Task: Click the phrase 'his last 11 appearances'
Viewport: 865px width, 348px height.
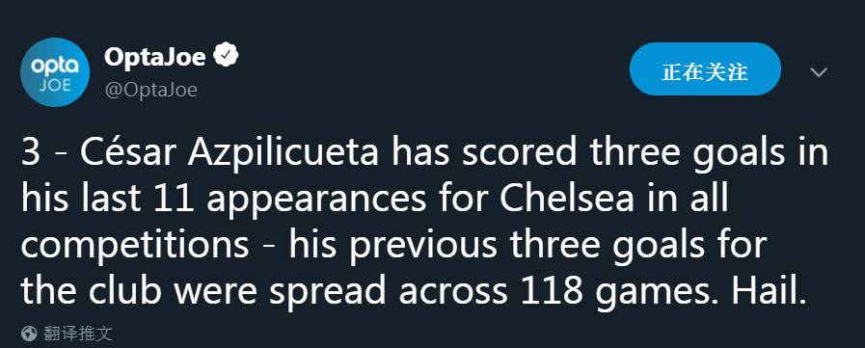Action: pyautogui.click(x=224, y=201)
